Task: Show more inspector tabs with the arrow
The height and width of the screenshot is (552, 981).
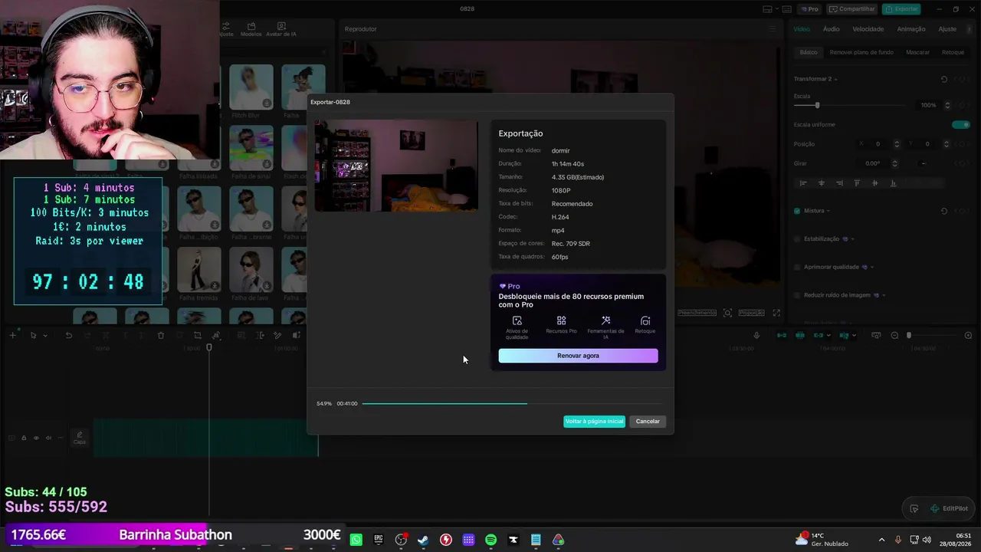Action: [x=969, y=29]
